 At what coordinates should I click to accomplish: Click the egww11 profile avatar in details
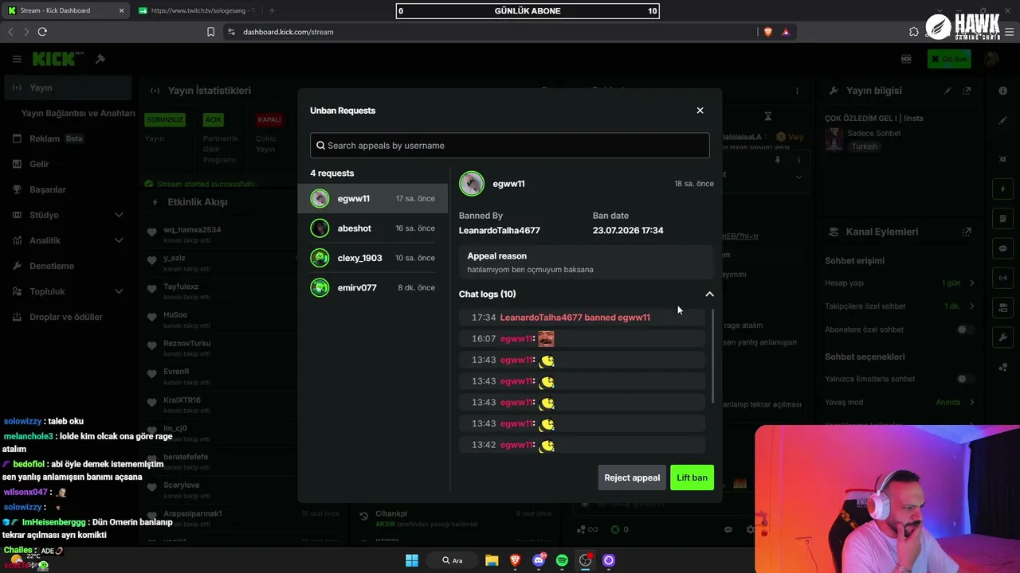click(472, 184)
